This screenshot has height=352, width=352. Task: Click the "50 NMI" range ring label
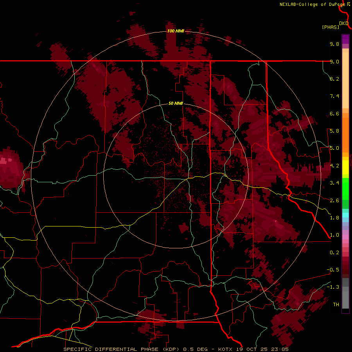pos(176,103)
